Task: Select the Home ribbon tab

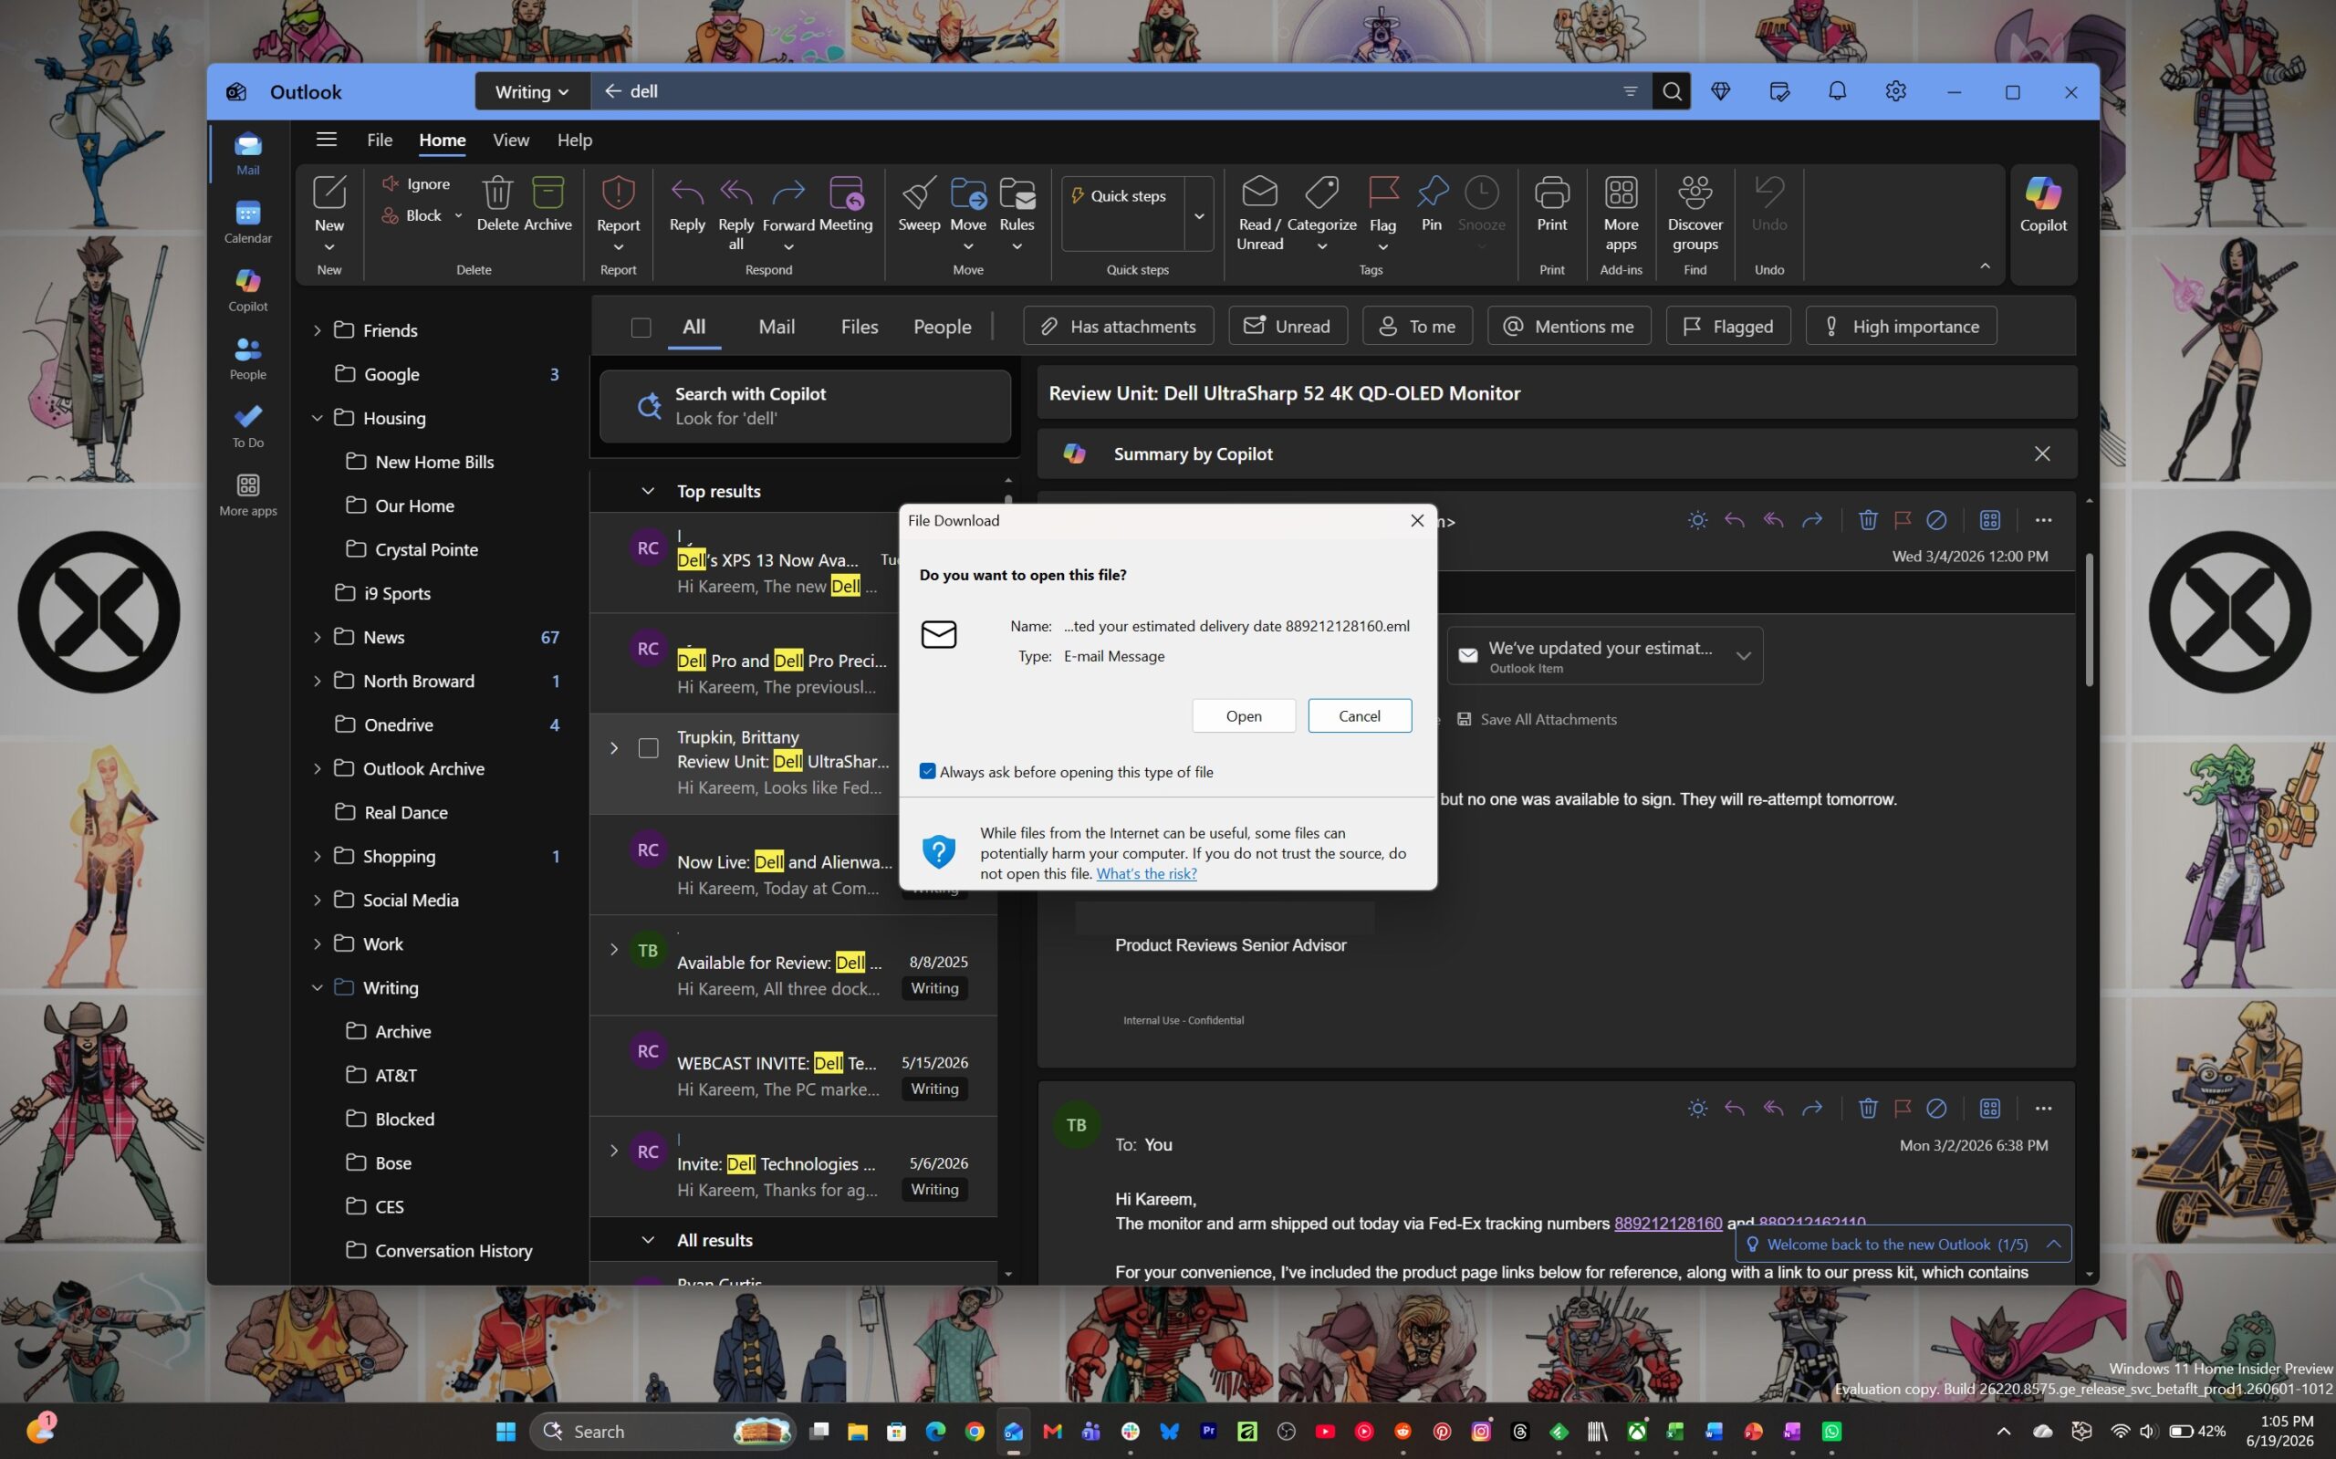Action: (x=442, y=140)
